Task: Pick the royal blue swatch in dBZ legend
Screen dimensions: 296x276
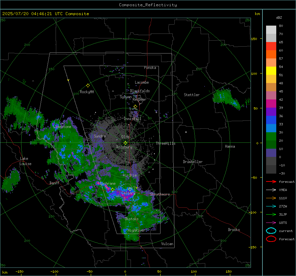Action: click(x=271, y=120)
